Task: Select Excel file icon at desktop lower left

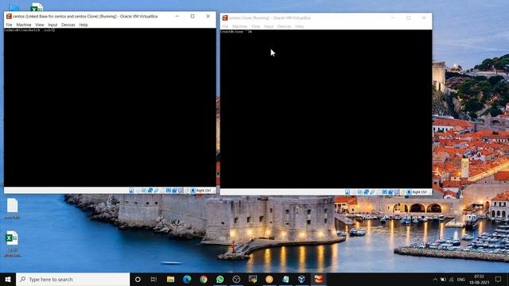Action: click(x=13, y=238)
